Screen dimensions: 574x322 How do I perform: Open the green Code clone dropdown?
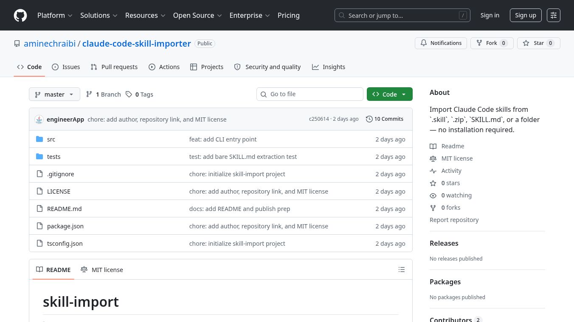coord(390,94)
